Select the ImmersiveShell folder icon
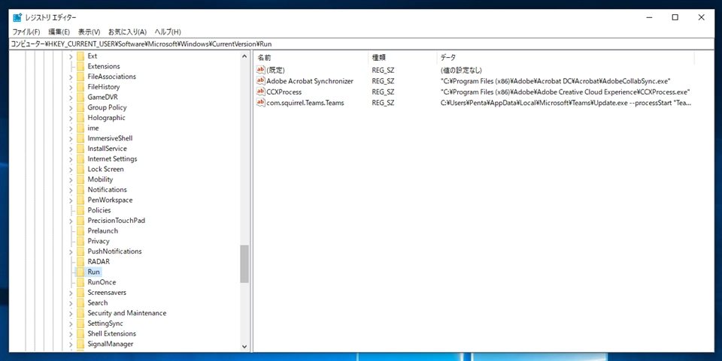This screenshot has width=722, height=361. (80, 138)
